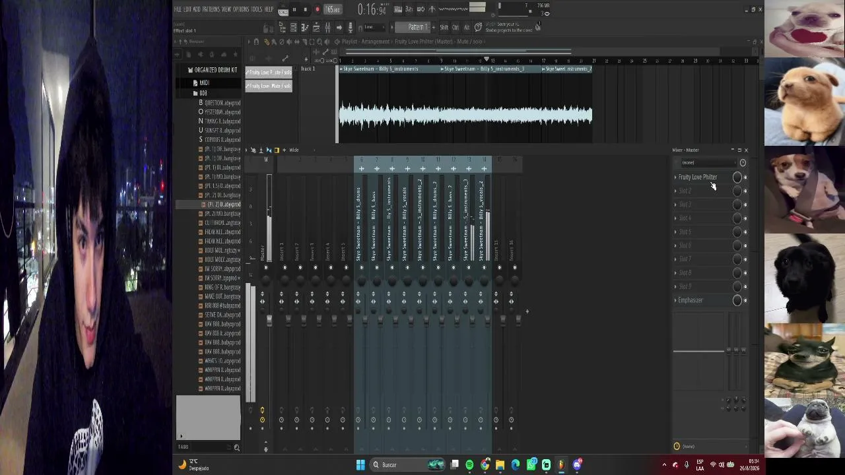
Task: Stop playback with the stop button
Action: (x=305, y=10)
